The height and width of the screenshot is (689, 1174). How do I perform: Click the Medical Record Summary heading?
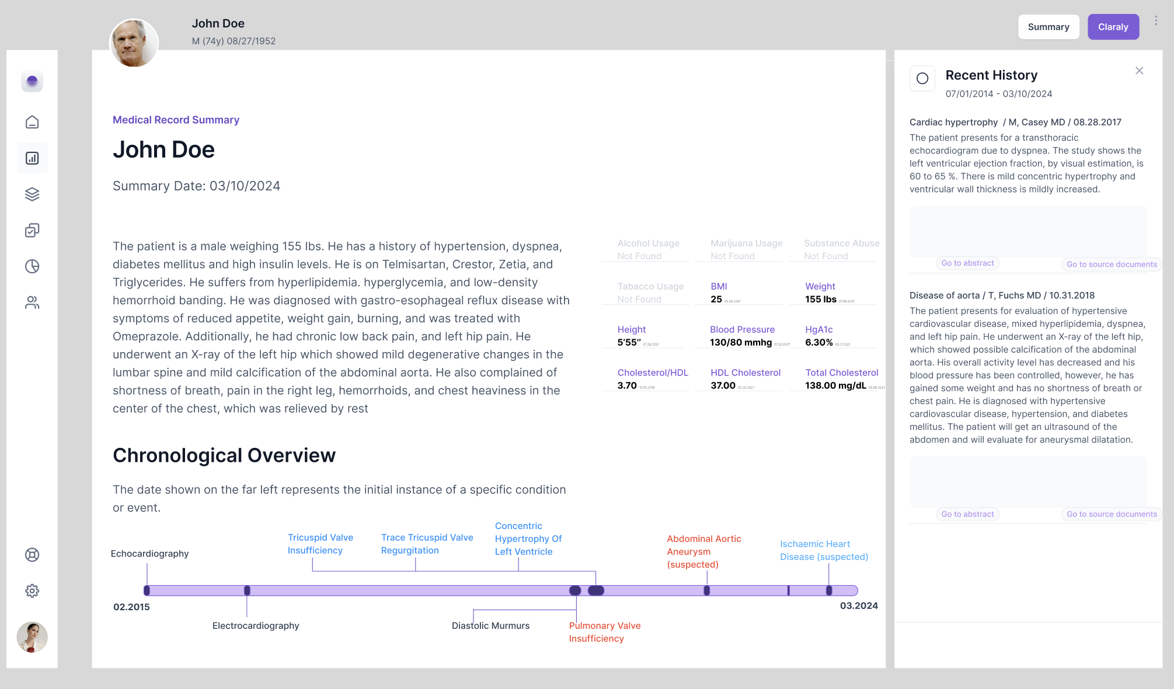click(176, 120)
